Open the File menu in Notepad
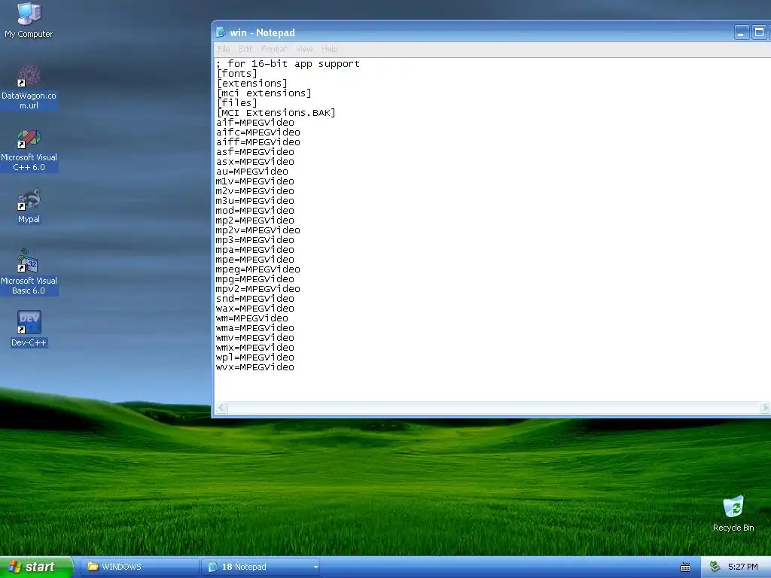Screen dimensions: 771x578 tap(224, 49)
